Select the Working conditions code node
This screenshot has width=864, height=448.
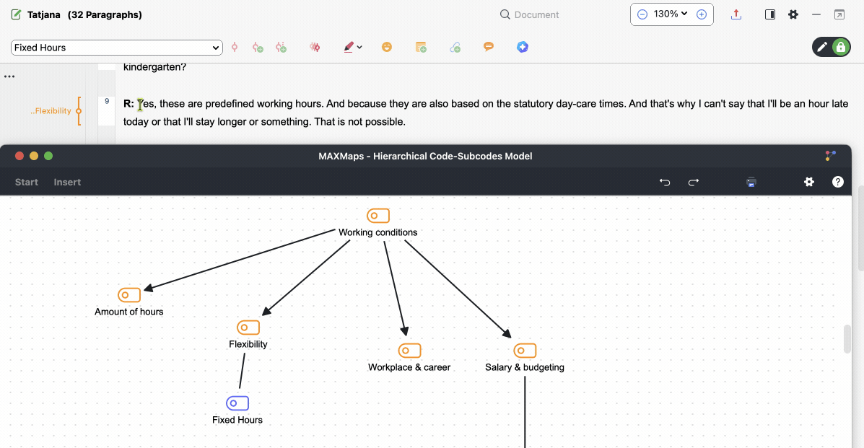pyautogui.click(x=378, y=223)
